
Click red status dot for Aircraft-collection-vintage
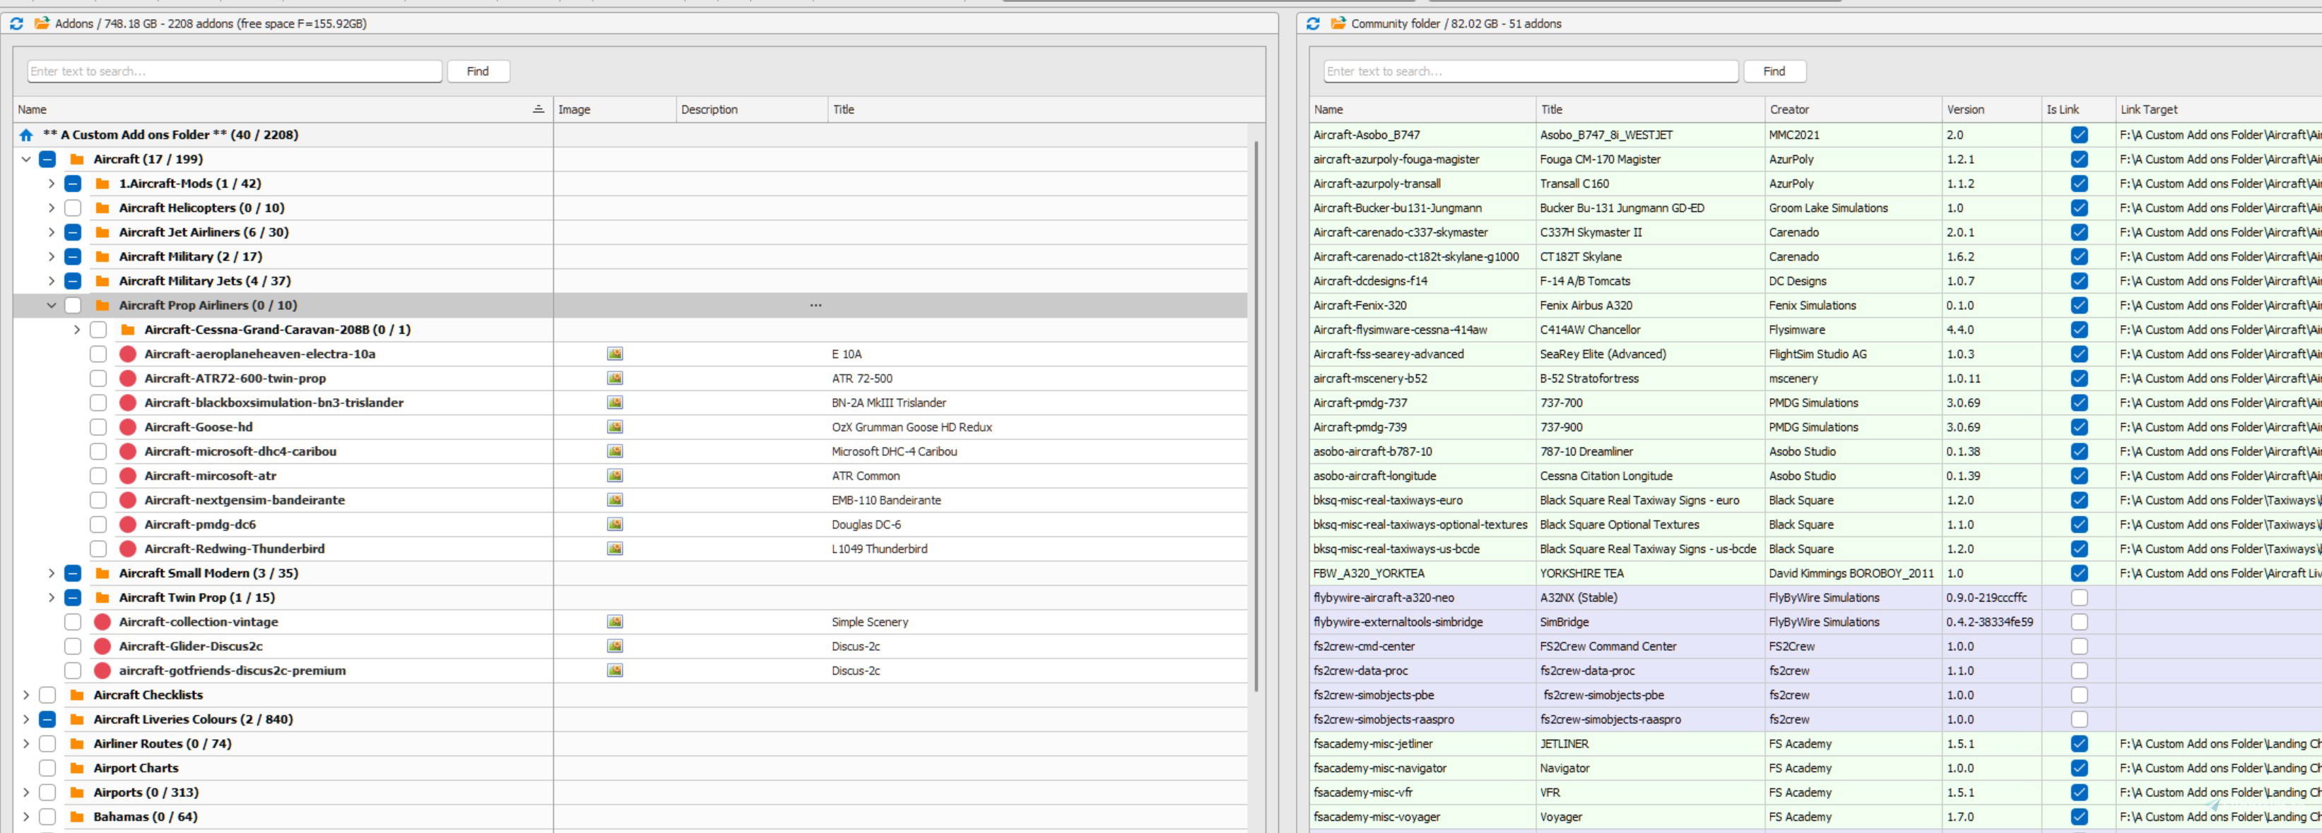click(102, 621)
